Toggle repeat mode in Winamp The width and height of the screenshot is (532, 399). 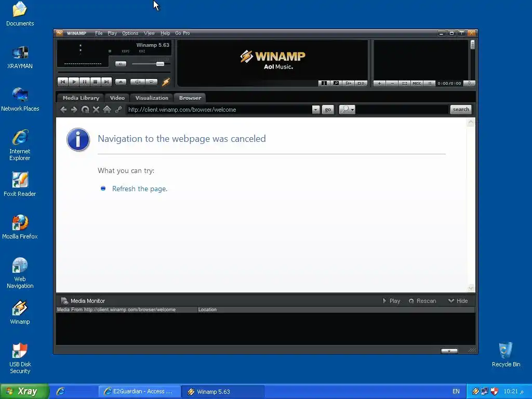[x=151, y=82]
